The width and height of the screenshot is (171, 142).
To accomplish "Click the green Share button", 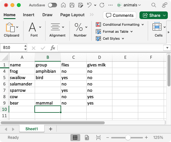I will [x=153, y=15].
